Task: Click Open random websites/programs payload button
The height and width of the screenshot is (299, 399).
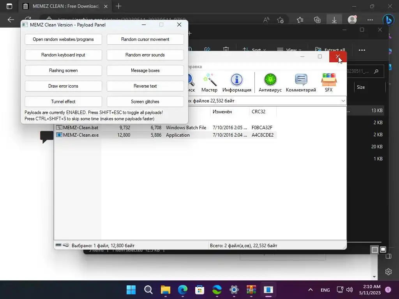Action: click(x=64, y=39)
